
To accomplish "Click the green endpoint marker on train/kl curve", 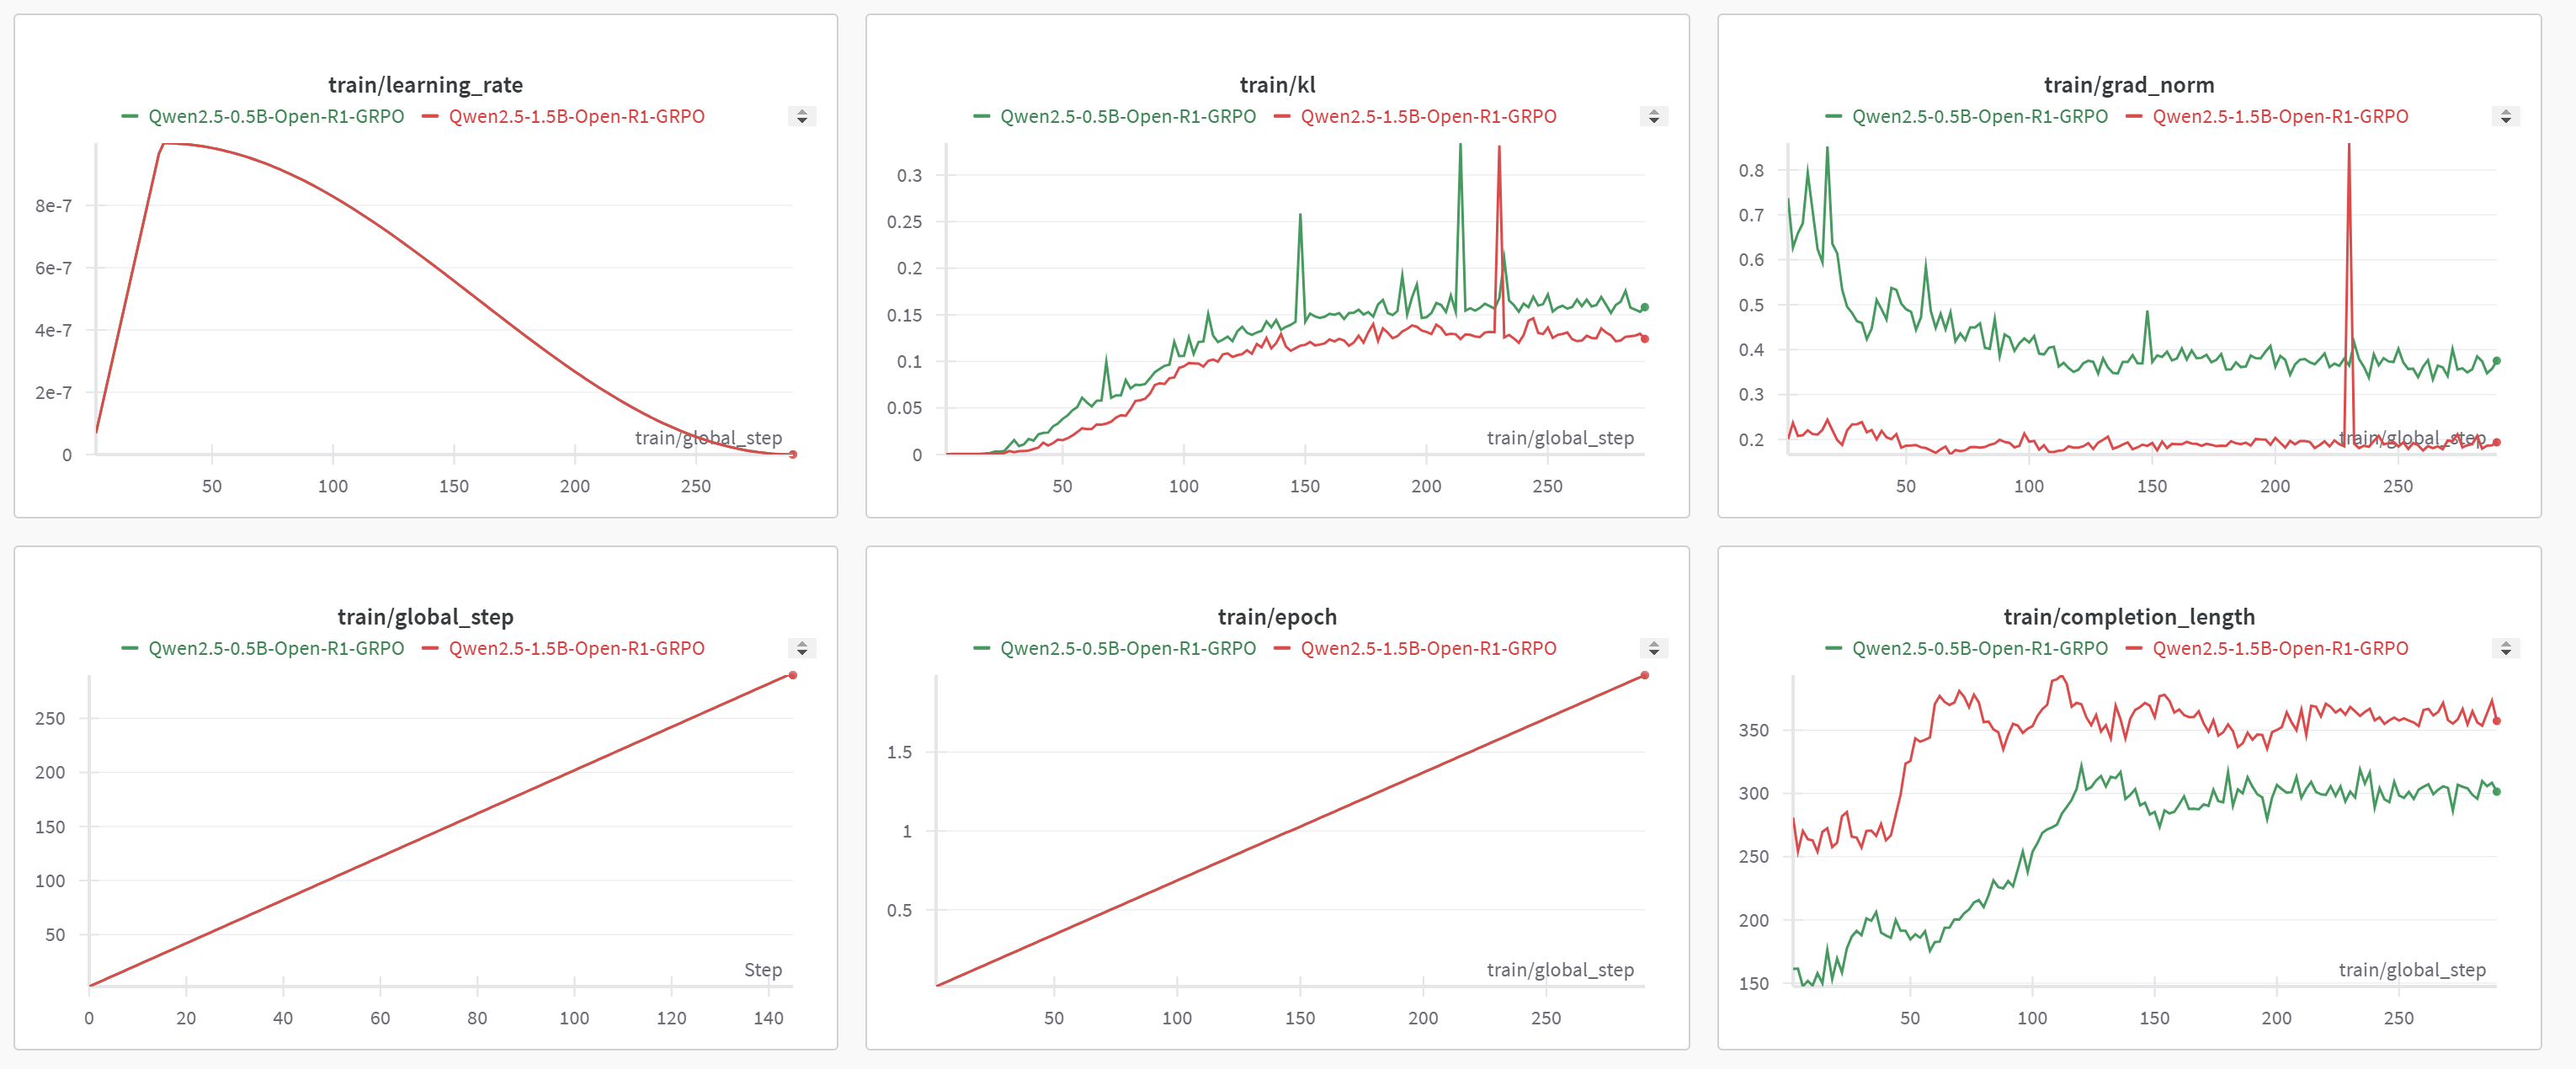I will click(x=1645, y=307).
